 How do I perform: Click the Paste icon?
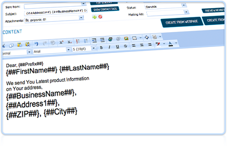tap(19, 45)
